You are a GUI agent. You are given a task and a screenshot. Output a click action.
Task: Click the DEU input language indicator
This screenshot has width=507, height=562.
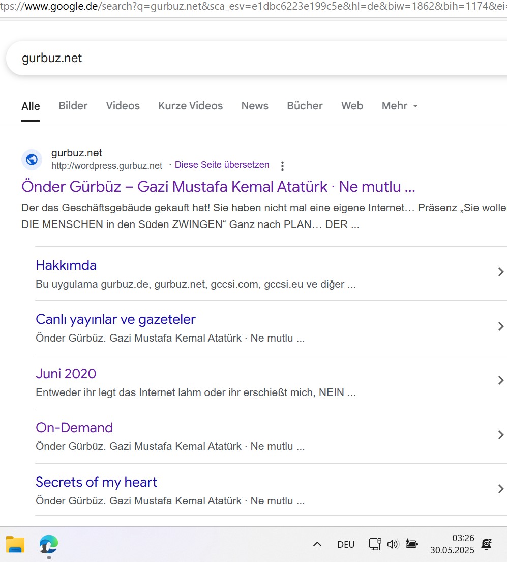coord(346,545)
